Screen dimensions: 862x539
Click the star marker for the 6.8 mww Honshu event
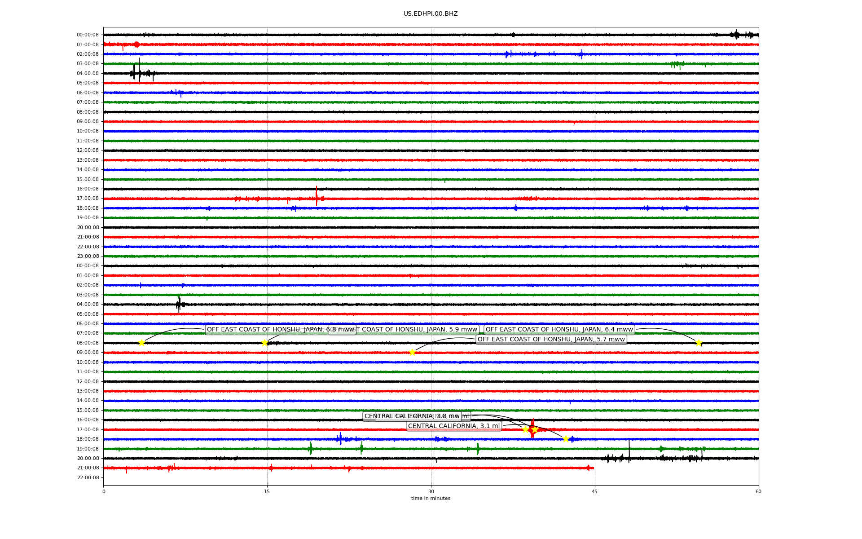point(141,343)
